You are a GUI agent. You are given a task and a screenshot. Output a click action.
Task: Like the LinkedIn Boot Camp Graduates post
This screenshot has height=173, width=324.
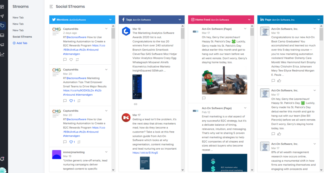click(279, 81)
